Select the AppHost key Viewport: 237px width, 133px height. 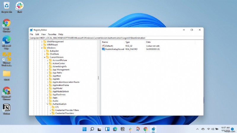tap(57, 76)
